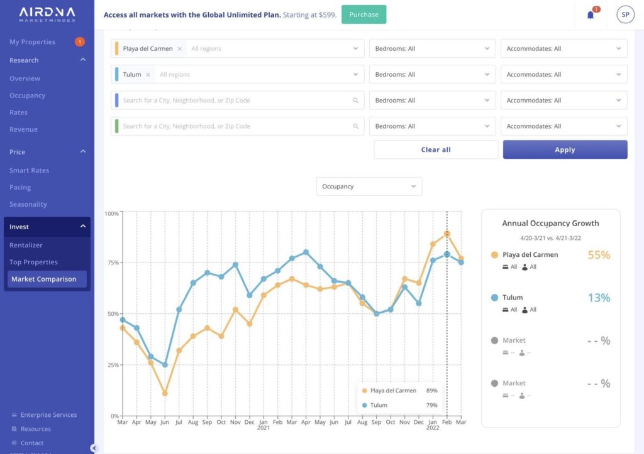Select Market Comparison in sidebar

point(47,279)
